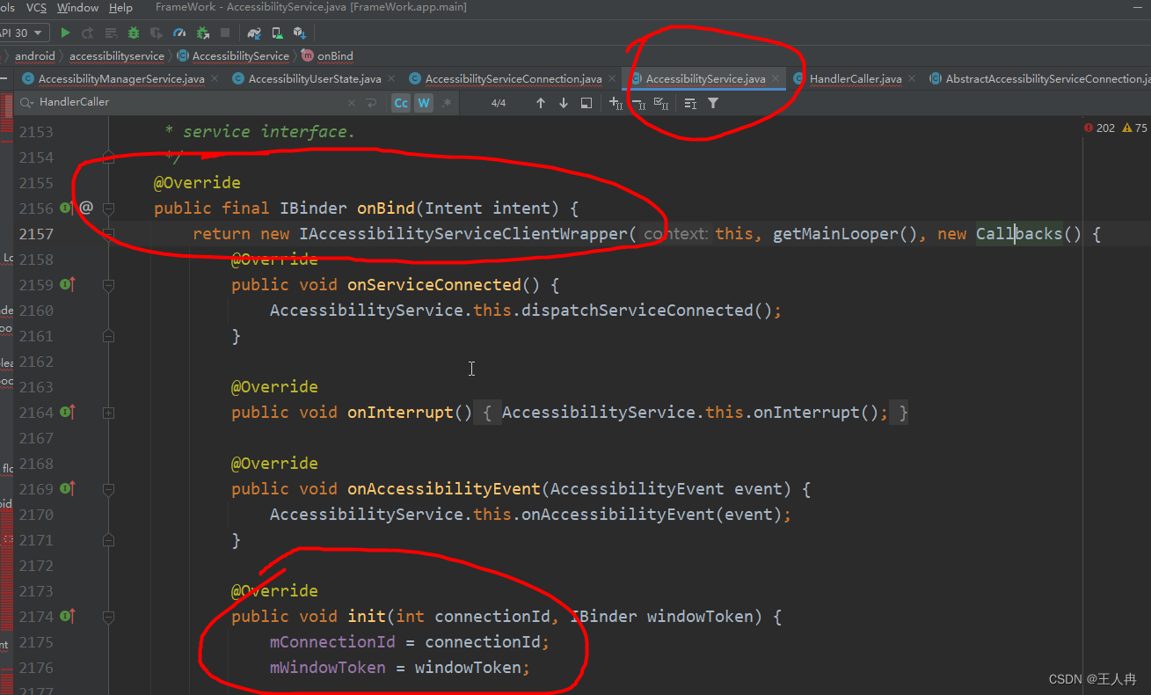Viewport: 1151px width, 695px height.
Task: Click gutter marker beside onInterrupt line
Action: pyautogui.click(x=67, y=413)
